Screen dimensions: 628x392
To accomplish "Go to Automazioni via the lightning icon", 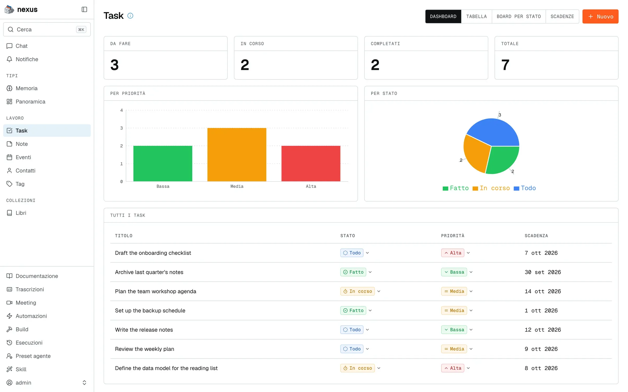I will (x=9, y=316).
